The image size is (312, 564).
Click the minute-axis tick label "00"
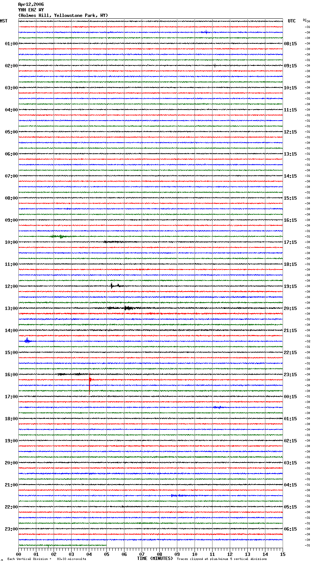pyautogui.click(x=18, y=554)
